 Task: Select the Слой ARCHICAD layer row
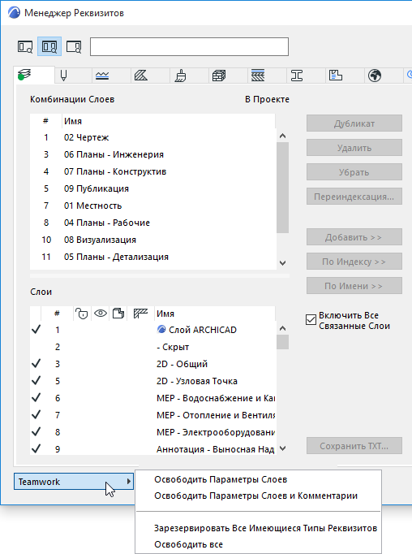click(152, 330)
